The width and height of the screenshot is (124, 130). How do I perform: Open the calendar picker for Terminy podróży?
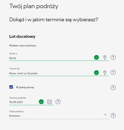pos(49,102)
